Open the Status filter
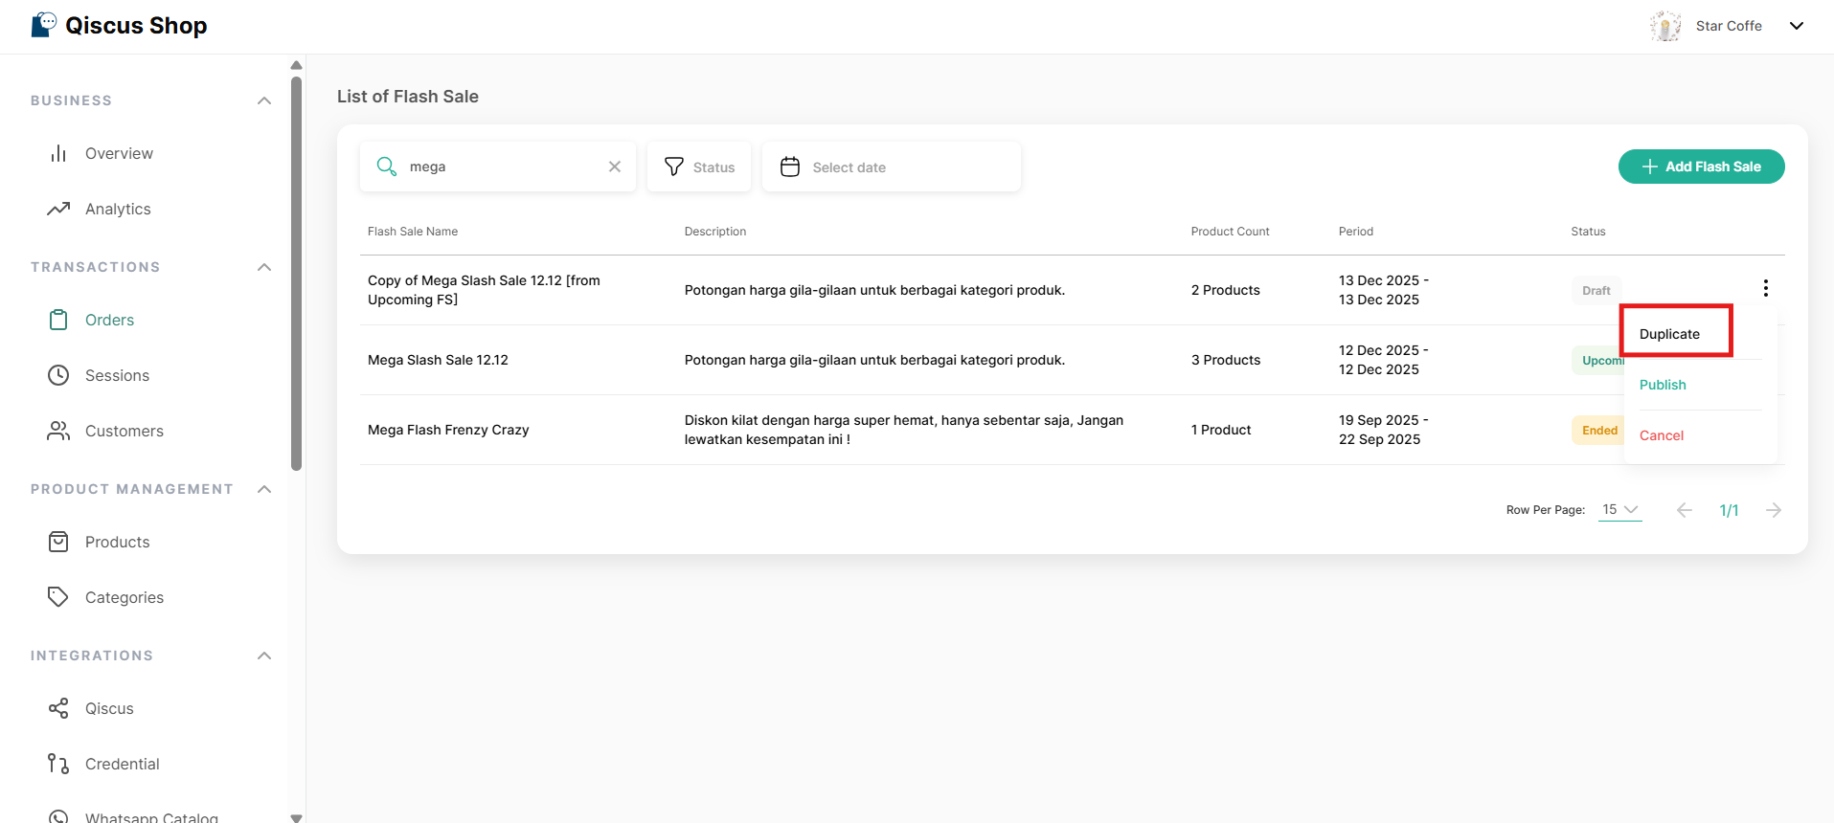 point(699,167)
